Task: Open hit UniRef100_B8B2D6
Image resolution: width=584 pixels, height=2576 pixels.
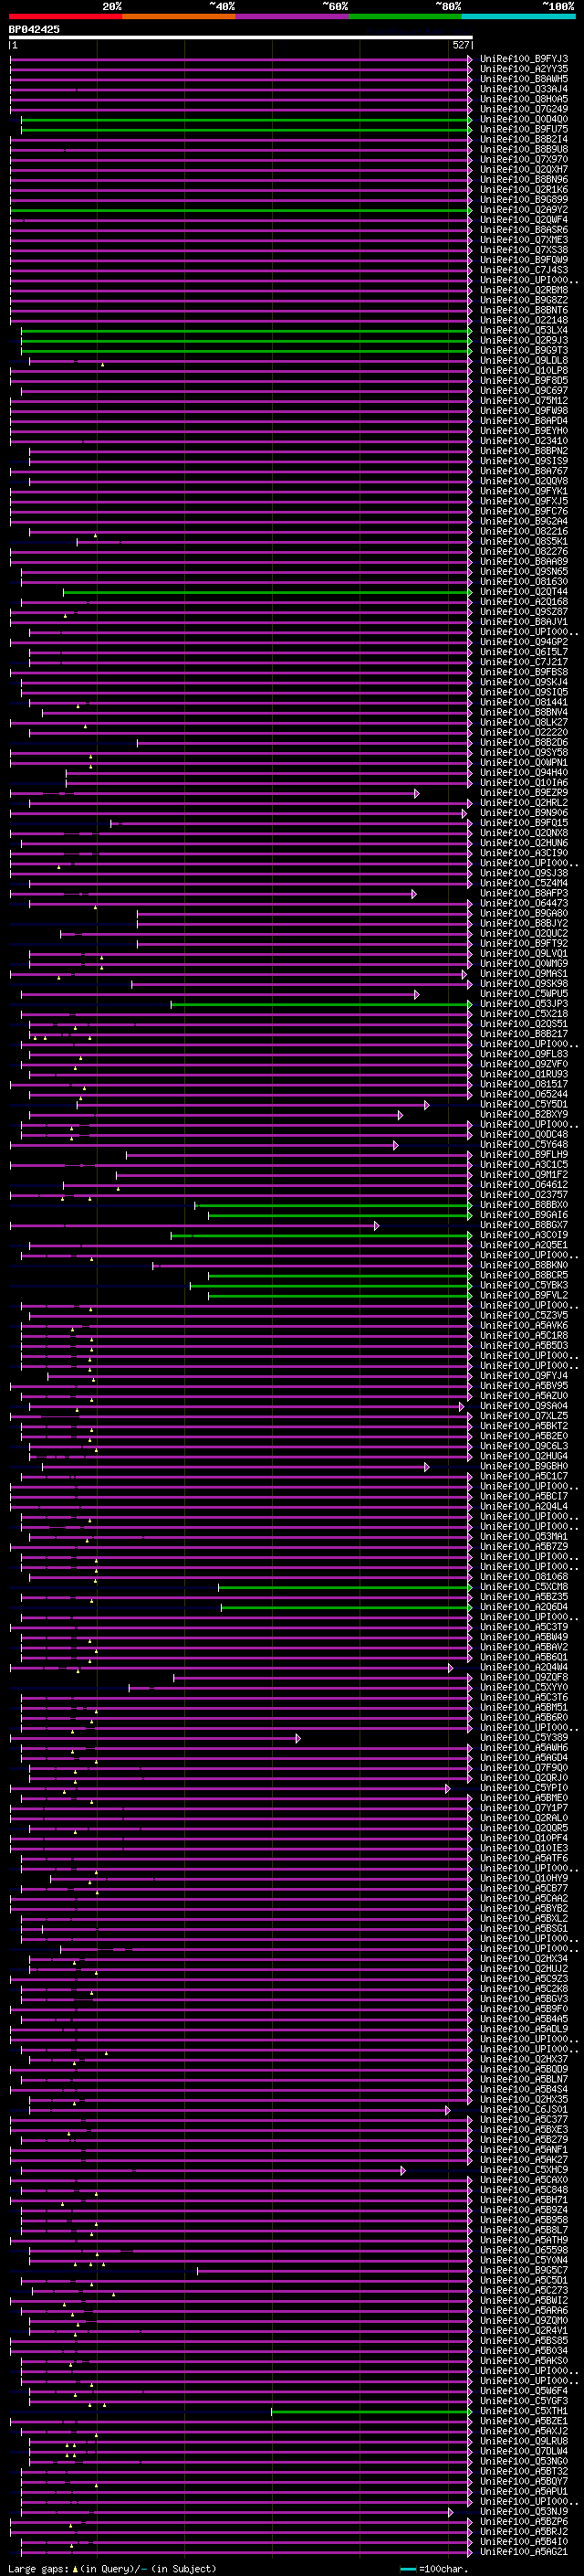Action: [x=524, y=743]
